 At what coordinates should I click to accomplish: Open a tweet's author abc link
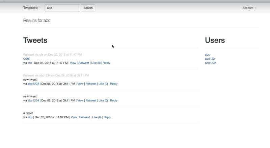(30, 117)
